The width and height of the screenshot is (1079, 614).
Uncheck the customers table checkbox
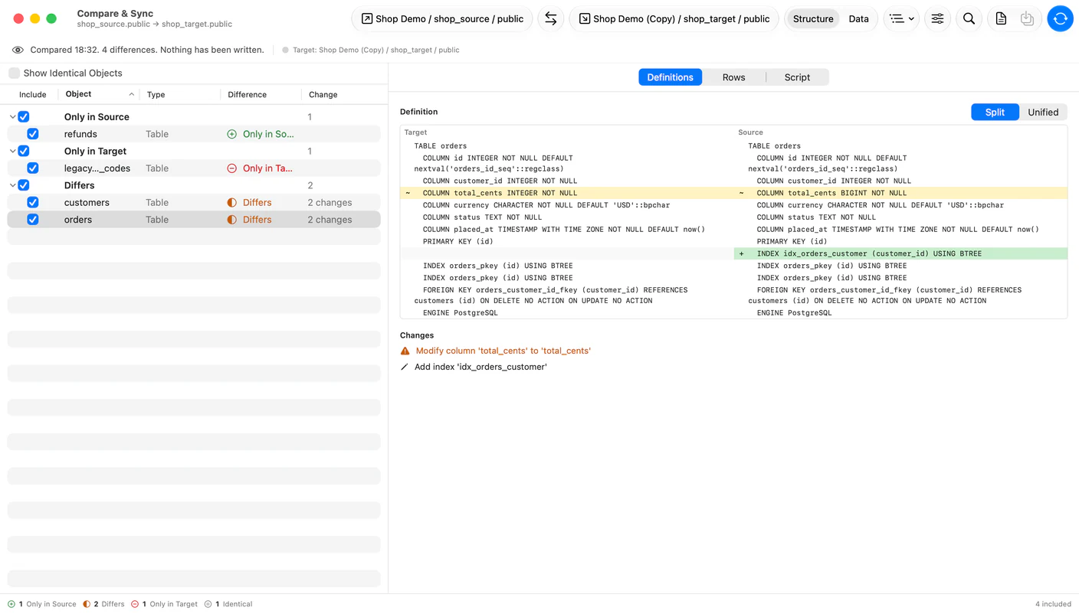tap(33, 203)
